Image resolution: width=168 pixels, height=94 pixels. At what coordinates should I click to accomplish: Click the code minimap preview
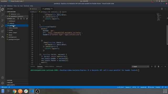click(159, 17)
